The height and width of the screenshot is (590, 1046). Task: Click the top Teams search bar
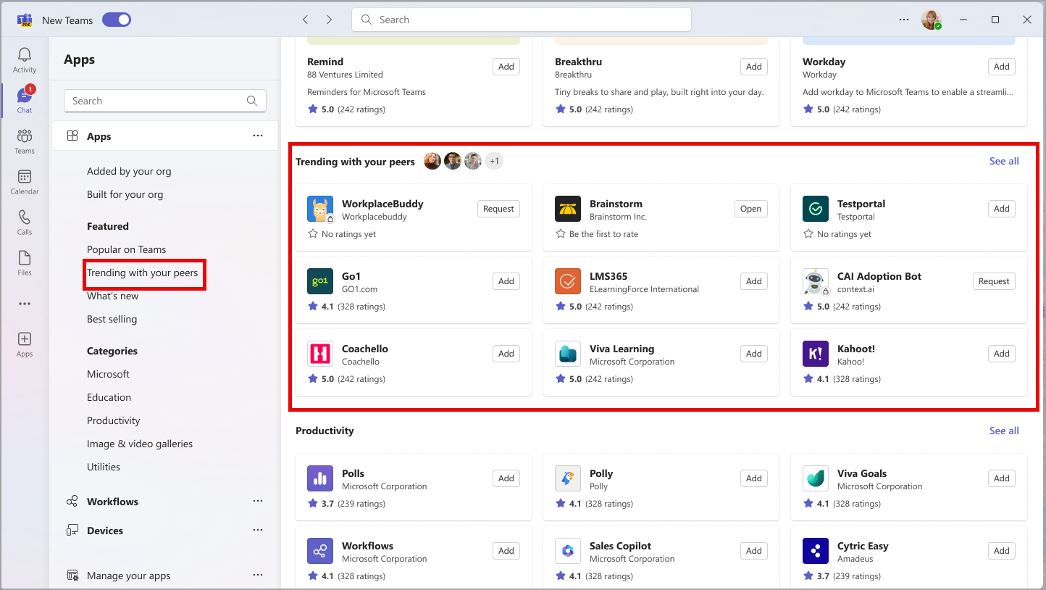pyautogui.click(x=522, y=20)
